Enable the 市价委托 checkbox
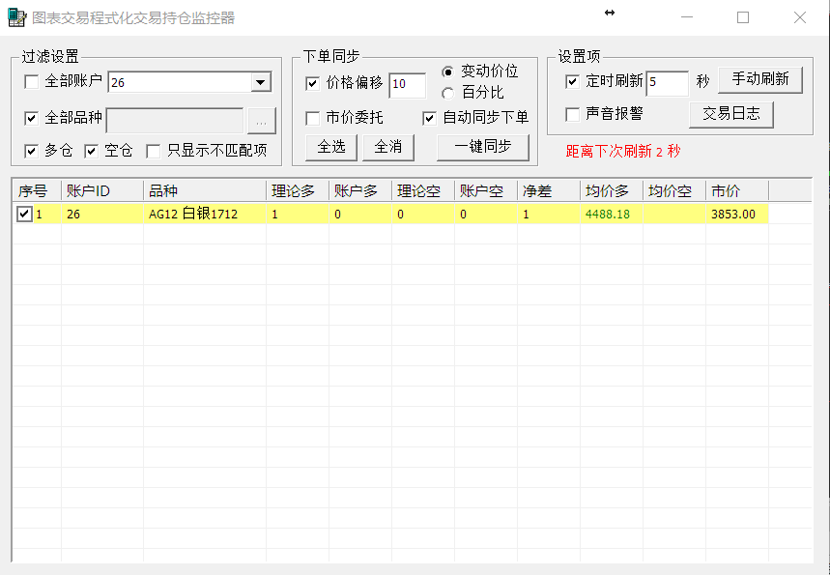The width and height of the screenshot is (830, 575). [x=313, y=118]
